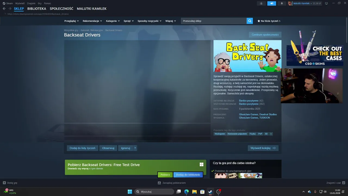The height and width of the screenshot is (196, 348).
Task: Click the TUSKION publisher link
Action: [265, 118]
